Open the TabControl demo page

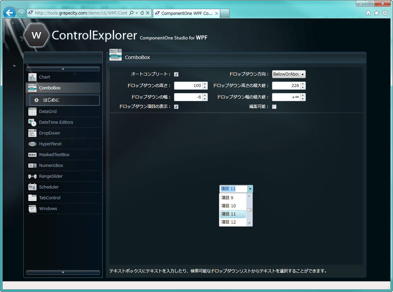tap(49, 198)
